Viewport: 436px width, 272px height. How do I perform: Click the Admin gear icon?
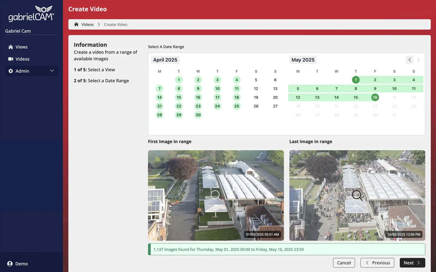[x=11, y=71]
